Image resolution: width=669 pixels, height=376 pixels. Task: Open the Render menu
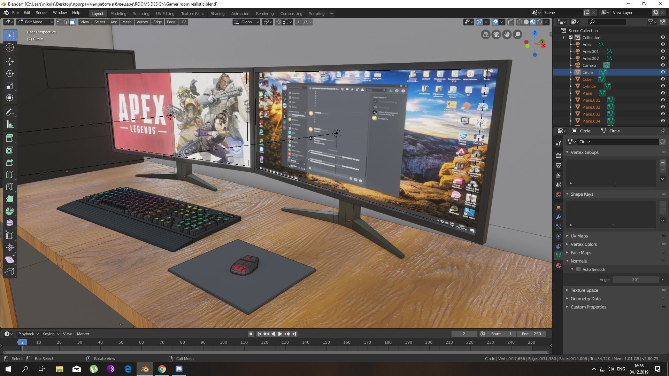coord(41,13)
